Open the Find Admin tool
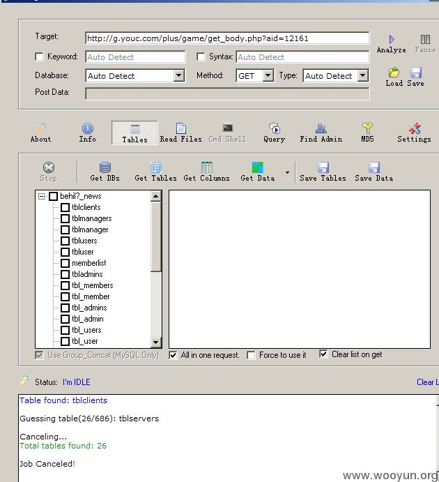This screenshot has width=439, height=482. (321, 133)
